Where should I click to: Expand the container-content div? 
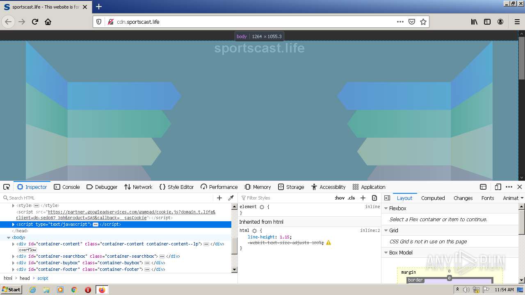(13, 244)
